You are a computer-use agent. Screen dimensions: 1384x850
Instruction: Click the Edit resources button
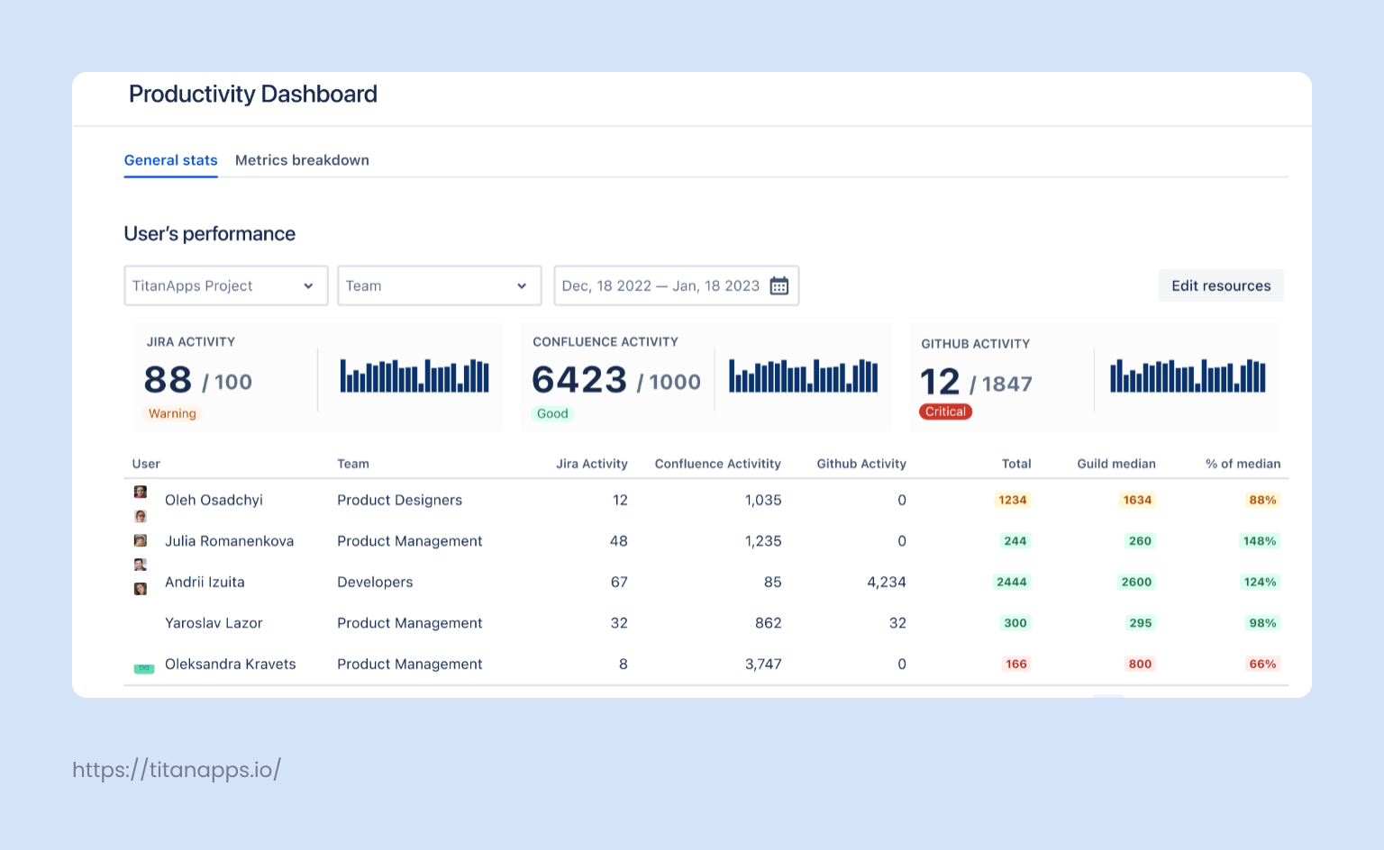point(1221,285)
